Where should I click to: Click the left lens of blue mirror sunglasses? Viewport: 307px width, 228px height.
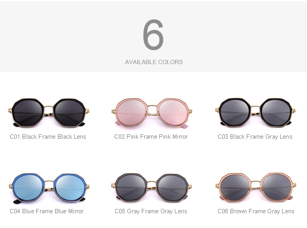tap(28, 188)
